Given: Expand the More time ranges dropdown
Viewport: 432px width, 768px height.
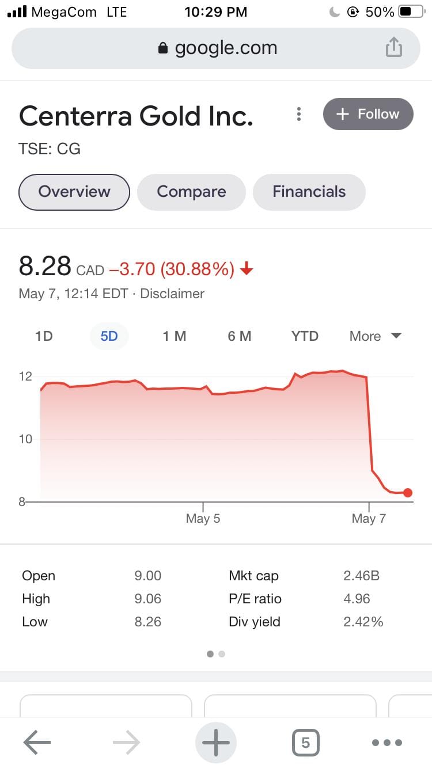Looking at the screenshot, I should 375,336.
